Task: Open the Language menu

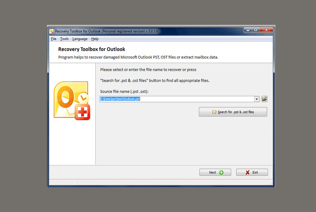Action: click(80, 39)
